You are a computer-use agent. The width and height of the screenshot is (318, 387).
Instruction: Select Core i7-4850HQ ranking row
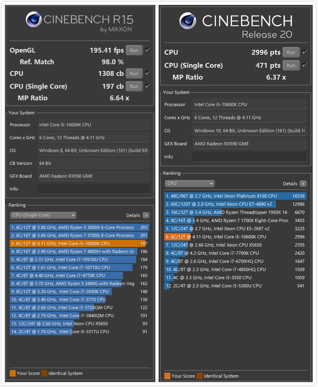coord(235,269)
